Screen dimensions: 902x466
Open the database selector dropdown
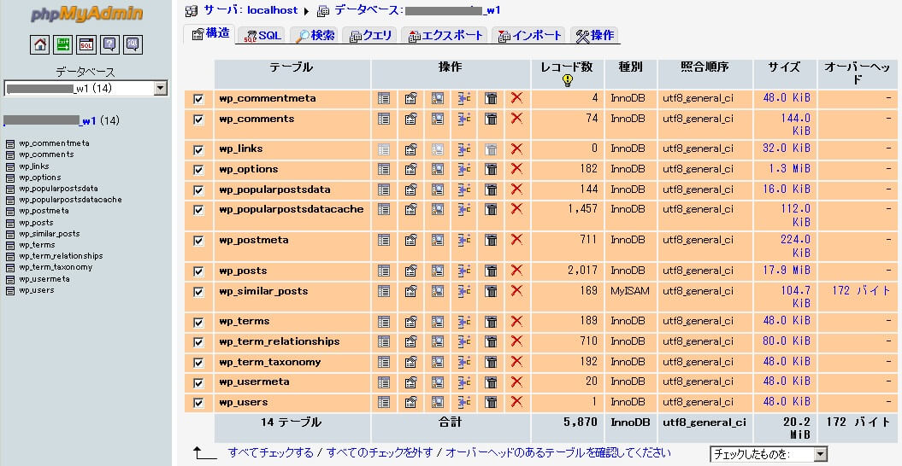(x=85, y=88)
